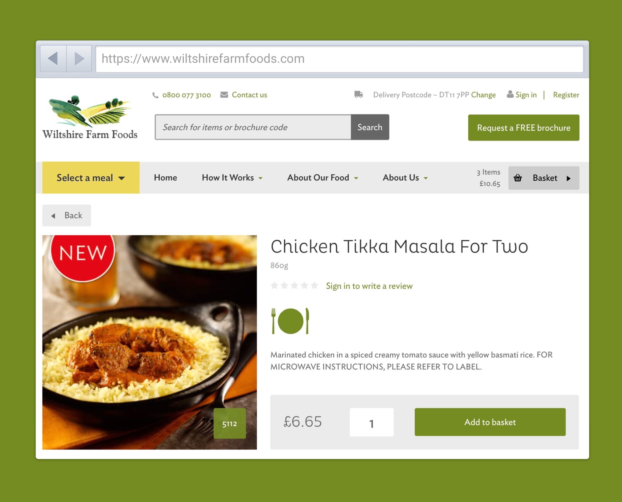The image size is (622, 502).
Task: Open the Select a meal dropdown
Action: pyautogui.click(x=91, y=178)
